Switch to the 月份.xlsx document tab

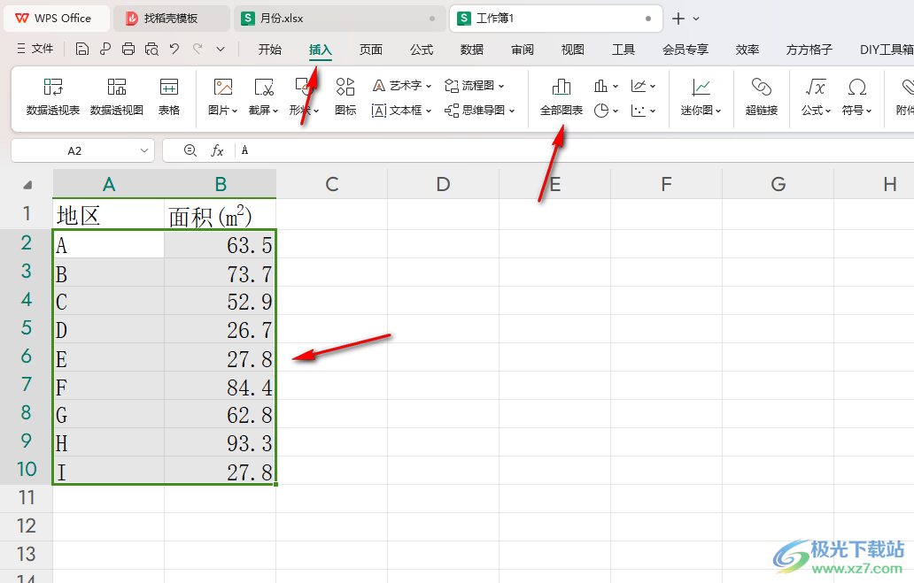click(340, 19)
